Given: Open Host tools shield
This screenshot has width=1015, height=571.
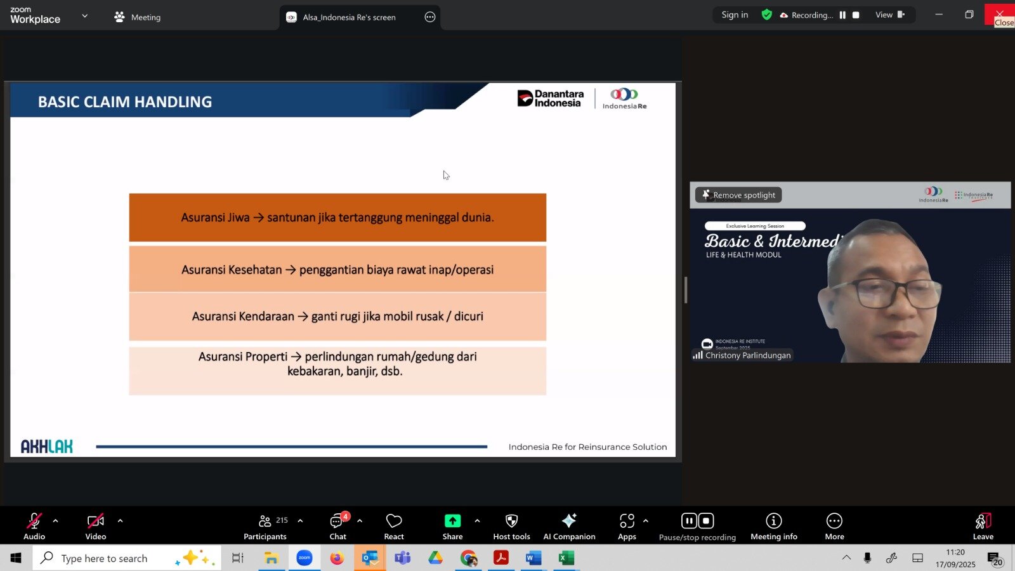Looking at the screenshot, I should click(511, 526).
